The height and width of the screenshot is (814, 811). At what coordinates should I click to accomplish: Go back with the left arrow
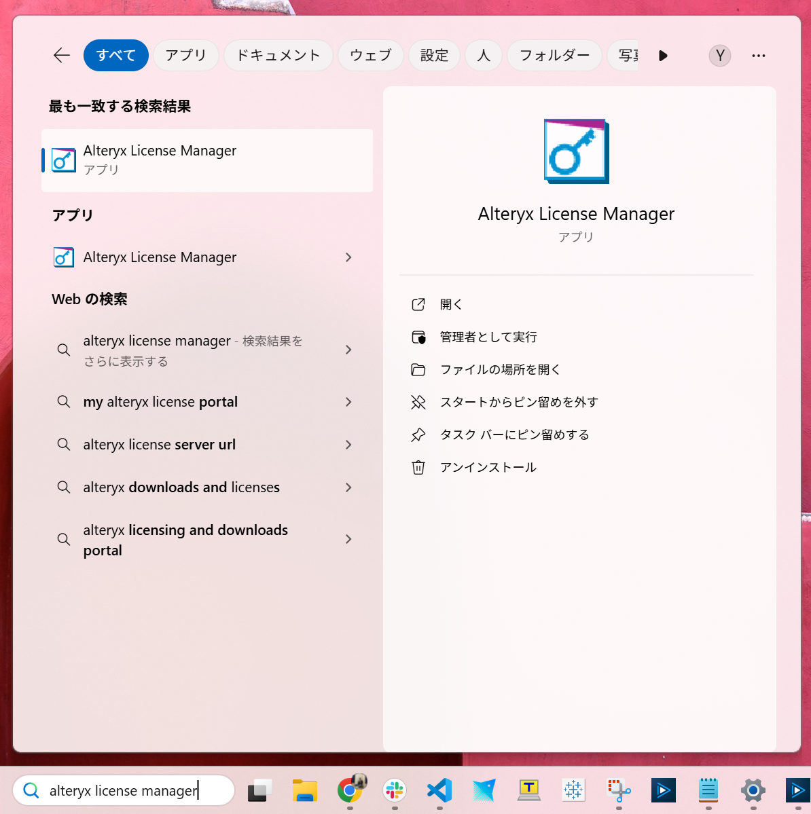[x=62, y=55]
